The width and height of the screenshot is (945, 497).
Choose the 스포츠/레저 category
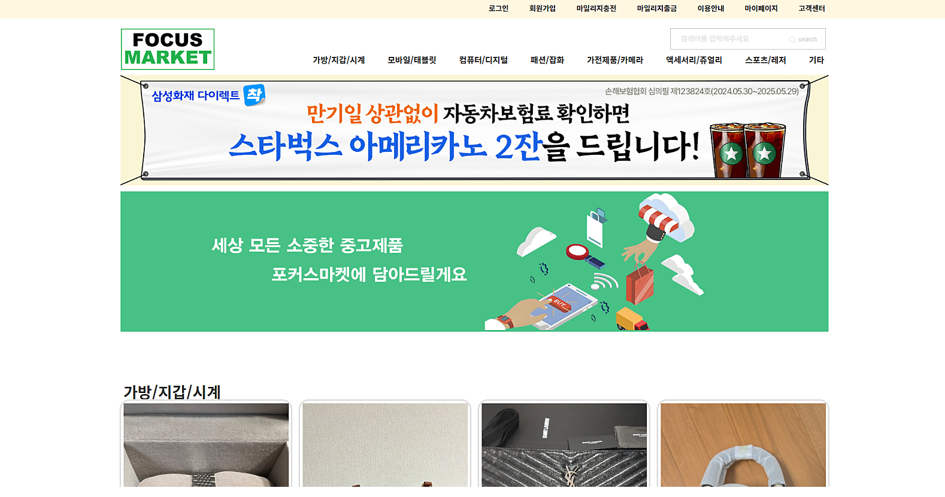click(x=765, y=60)
